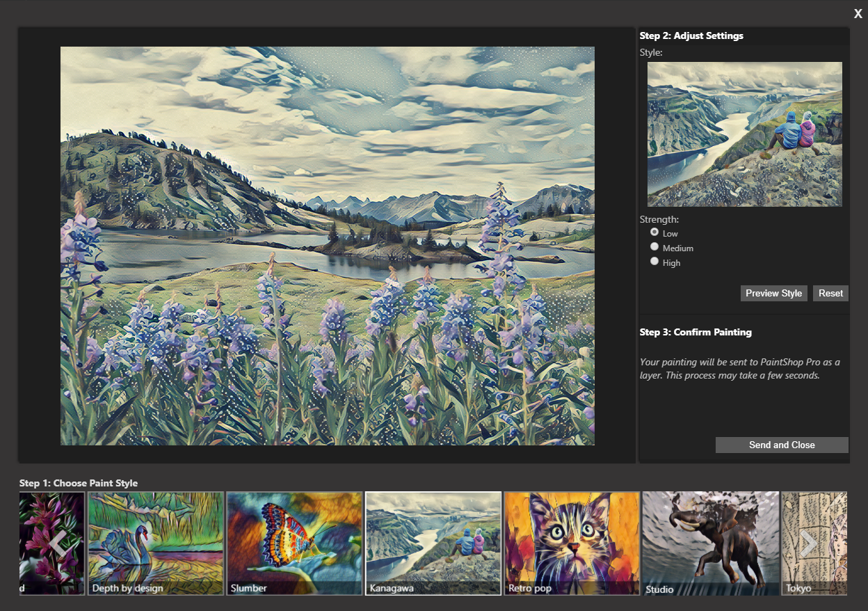Click the 'Step 2: Adjust Settings' heading
The image size is (868, 611).
(691, 35)
